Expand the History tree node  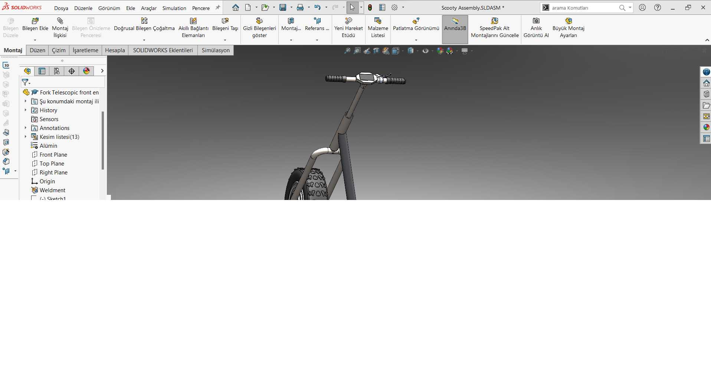(25, 110)
